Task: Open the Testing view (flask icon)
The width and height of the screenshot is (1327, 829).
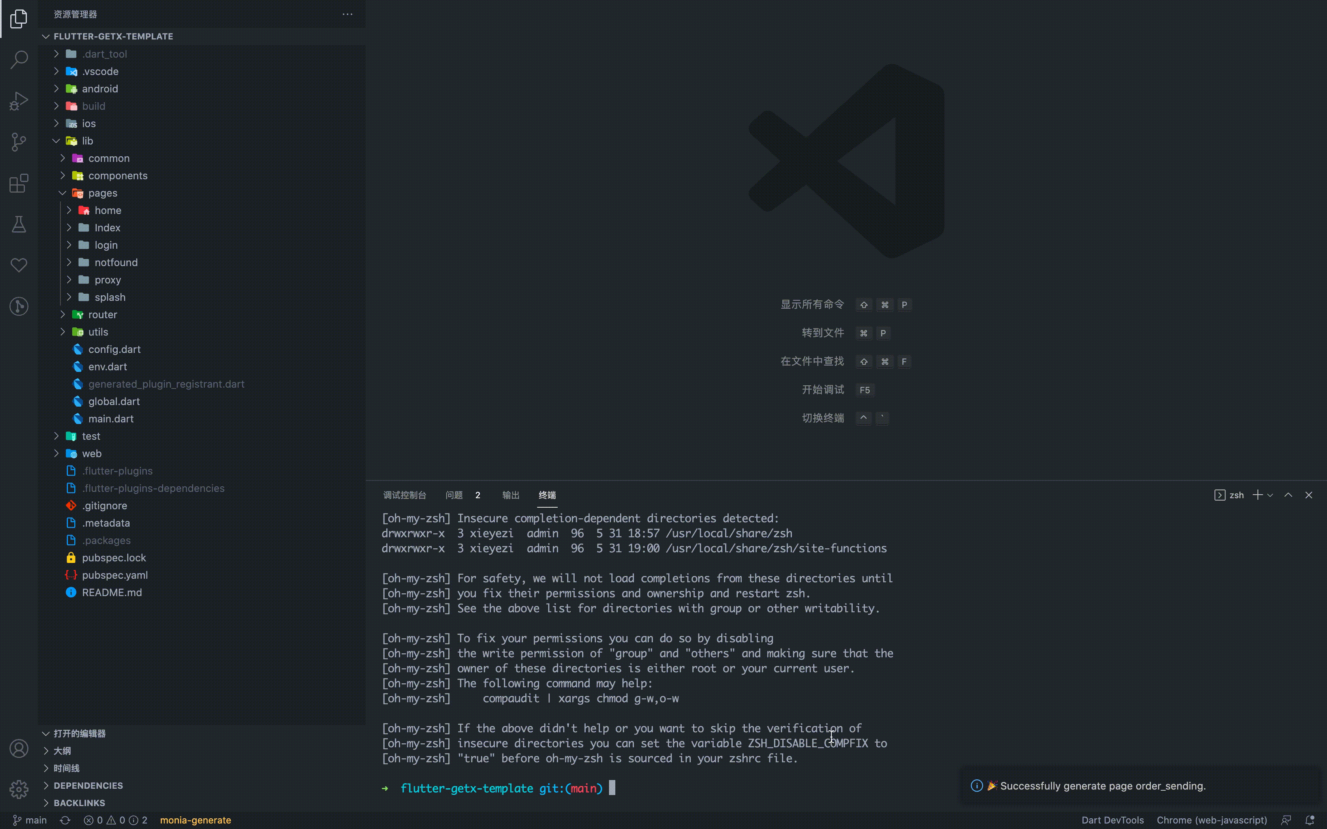Action: pyautogui.click(x=19, y=224)
